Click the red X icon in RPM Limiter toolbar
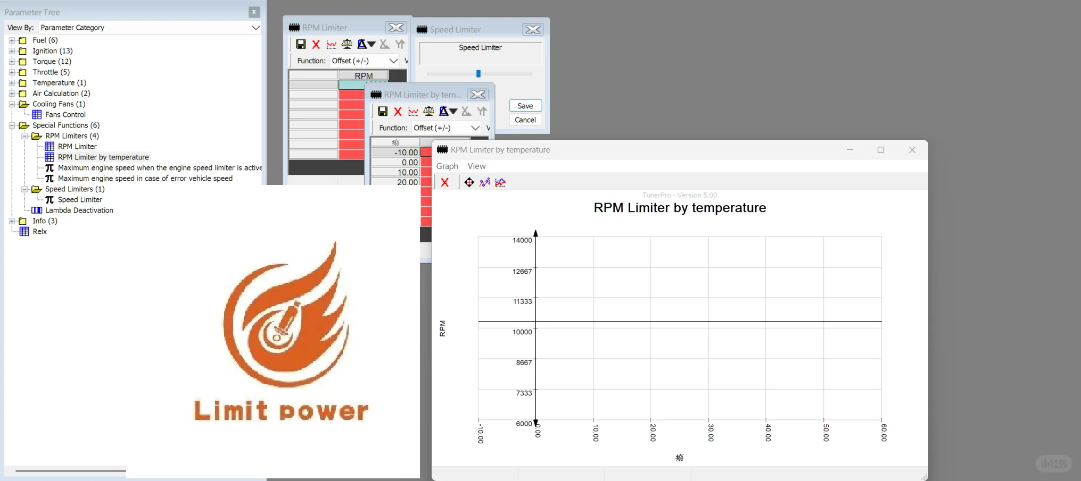 pyautogui.click(x=316, y=44)
